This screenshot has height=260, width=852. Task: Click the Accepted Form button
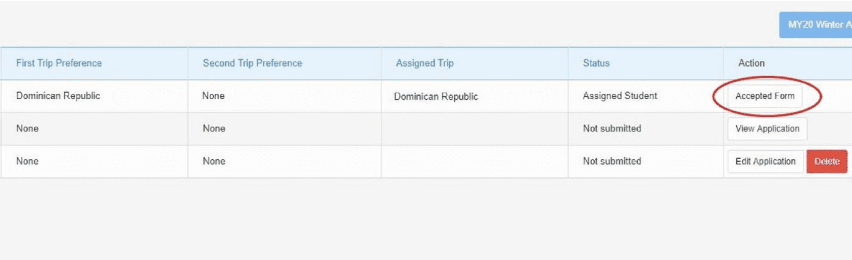pyautogui.click(x=765, y=96)
